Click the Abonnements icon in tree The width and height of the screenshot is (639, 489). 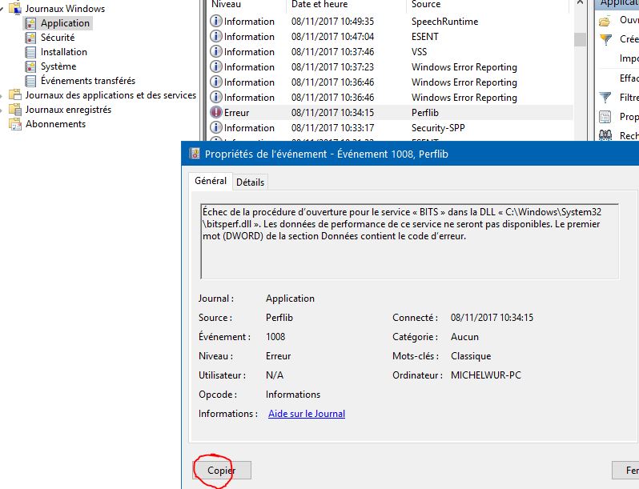click(15, 124)
